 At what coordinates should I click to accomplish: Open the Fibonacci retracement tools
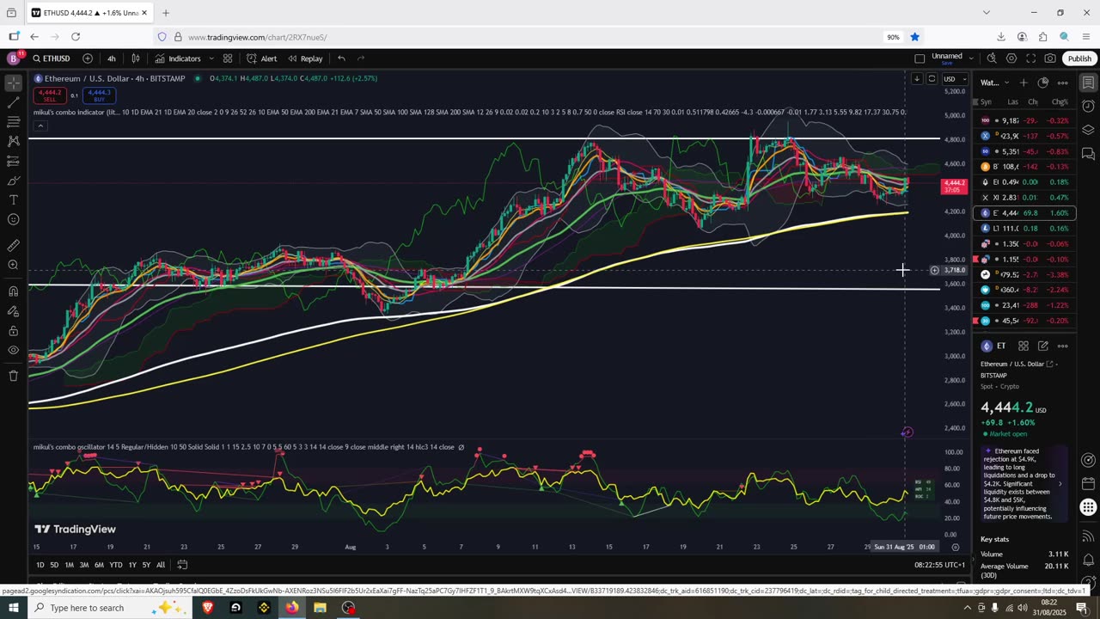coord(13,122)
